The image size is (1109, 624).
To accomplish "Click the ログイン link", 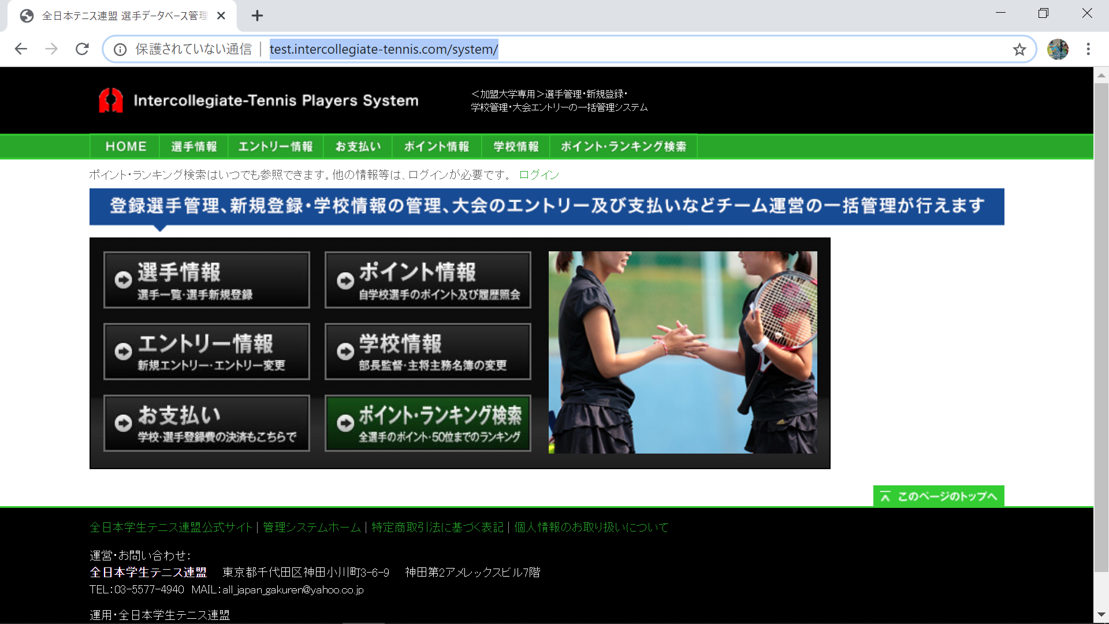I will 538,175.
